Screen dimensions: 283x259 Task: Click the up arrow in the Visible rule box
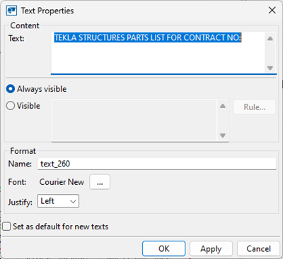pos(223,106)
